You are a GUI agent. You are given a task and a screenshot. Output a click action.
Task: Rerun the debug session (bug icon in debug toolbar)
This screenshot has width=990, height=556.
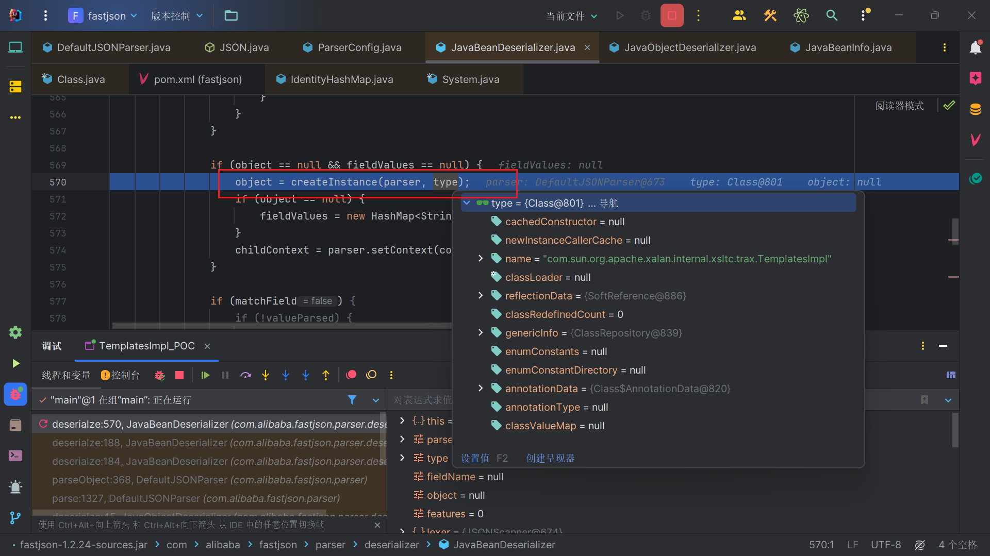click(159, 375)
